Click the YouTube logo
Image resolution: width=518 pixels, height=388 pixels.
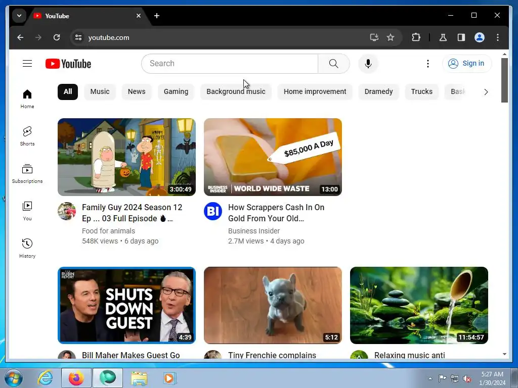[68, 64]
